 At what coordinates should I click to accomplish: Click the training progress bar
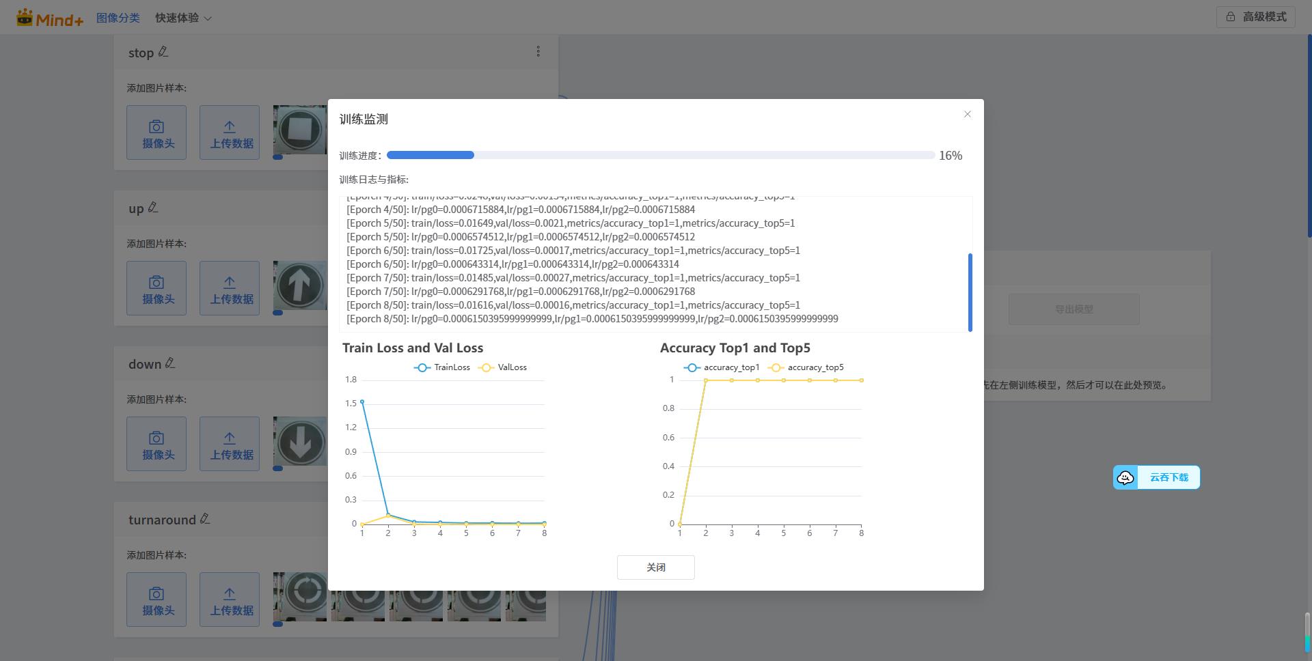[660, 155]
